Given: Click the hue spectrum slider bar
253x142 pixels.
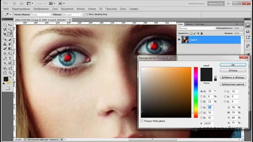Looking at the screenshot, I should 196,92.
